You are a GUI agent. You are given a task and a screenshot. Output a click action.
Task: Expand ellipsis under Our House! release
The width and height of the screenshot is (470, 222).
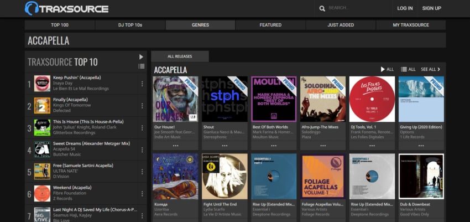(175, 146)
